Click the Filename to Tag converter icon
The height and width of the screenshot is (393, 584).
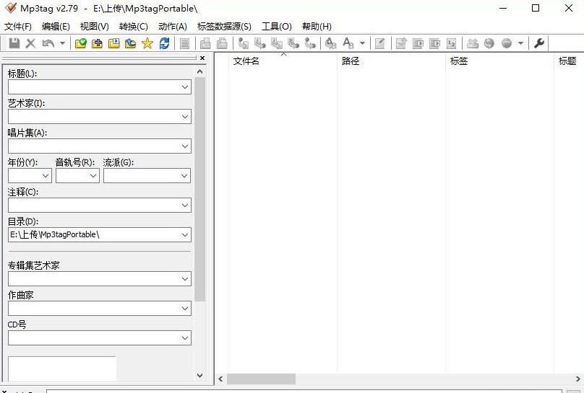click(x=260, y=43)
